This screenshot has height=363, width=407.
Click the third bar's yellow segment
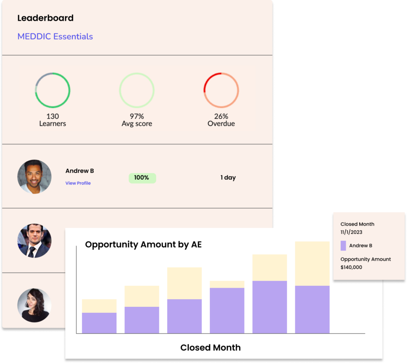click(184, 283)
